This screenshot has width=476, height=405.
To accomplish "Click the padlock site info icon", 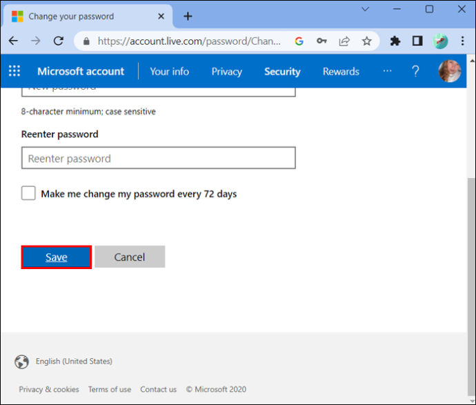I will click(x=86, y=41).
